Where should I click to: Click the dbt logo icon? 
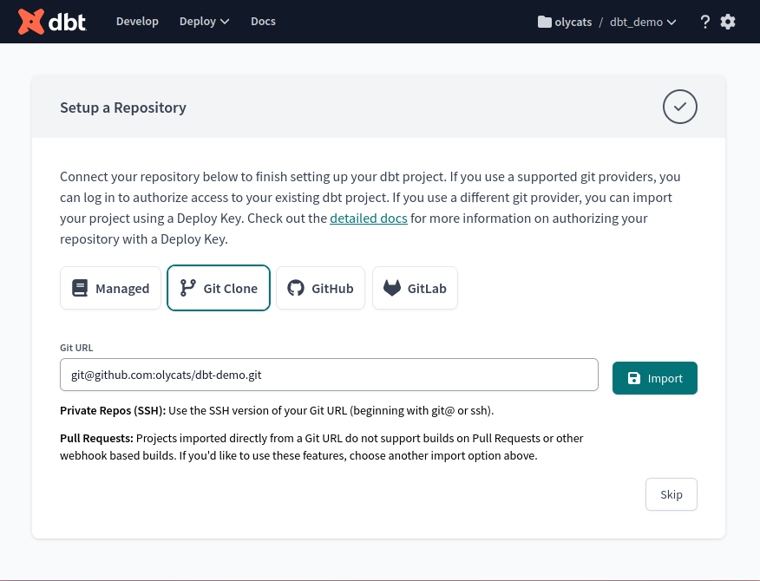click(31, 22)
